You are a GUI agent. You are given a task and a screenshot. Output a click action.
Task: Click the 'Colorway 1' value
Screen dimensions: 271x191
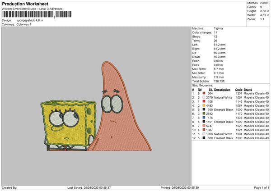(x=24, y=24)
